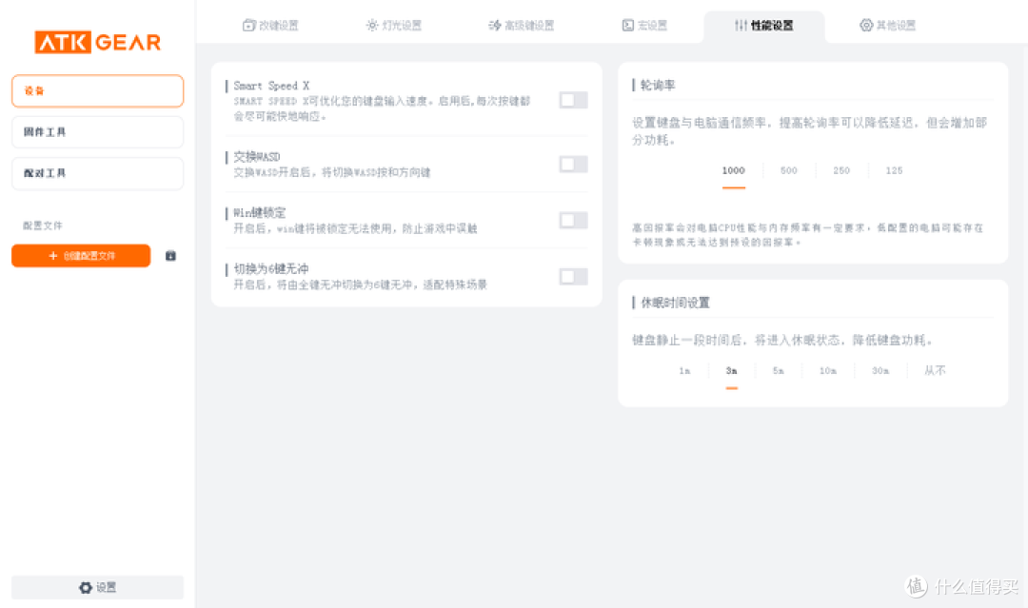Set sleep time to 30m
This screenshot has width=1028, height=608.
click(880, 371)
